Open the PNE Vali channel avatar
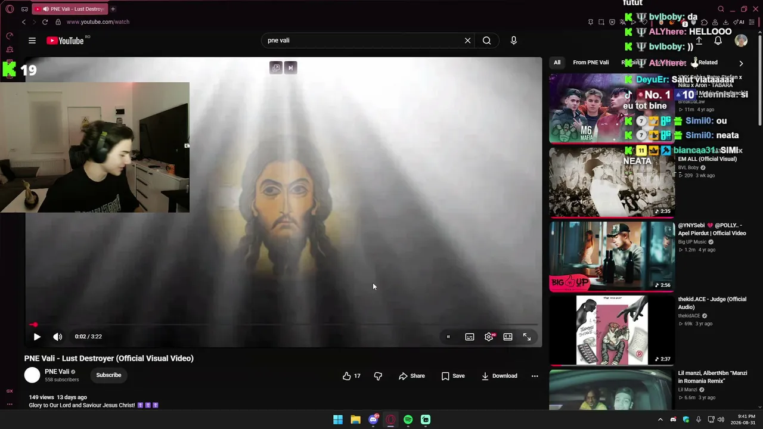This screenshot has height=429, width=763. pos(32,375)
